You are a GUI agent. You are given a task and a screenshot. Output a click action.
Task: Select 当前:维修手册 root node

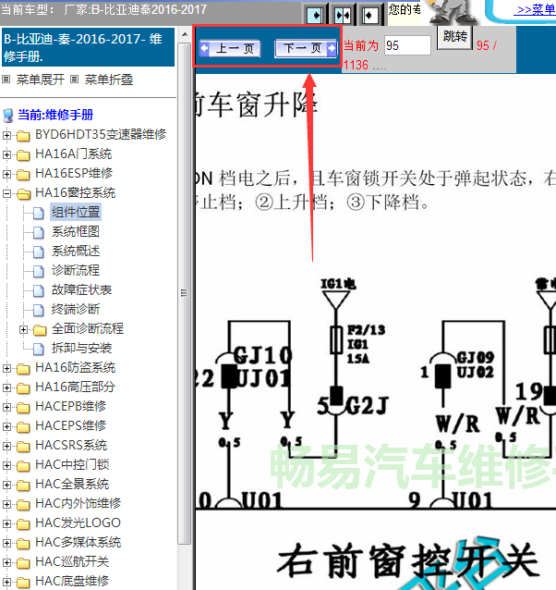coord(55,115)
